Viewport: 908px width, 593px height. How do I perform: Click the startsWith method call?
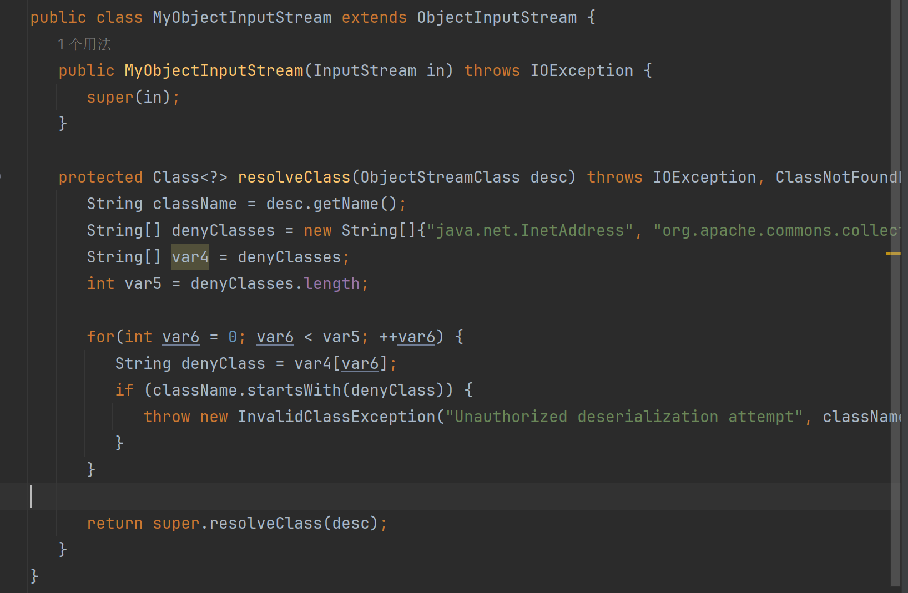point(294,390)
